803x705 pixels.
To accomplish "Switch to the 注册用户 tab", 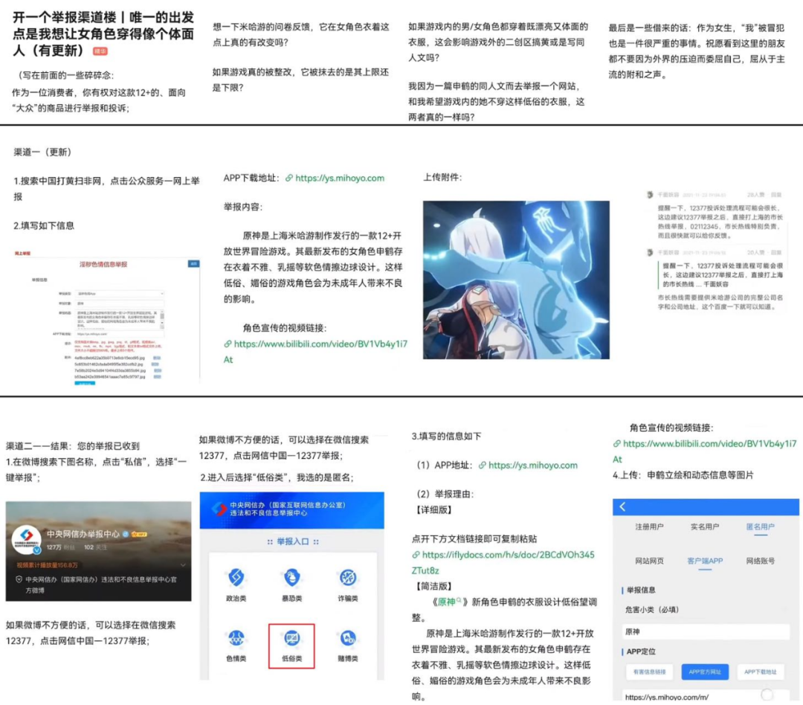I will coord(649,527).
